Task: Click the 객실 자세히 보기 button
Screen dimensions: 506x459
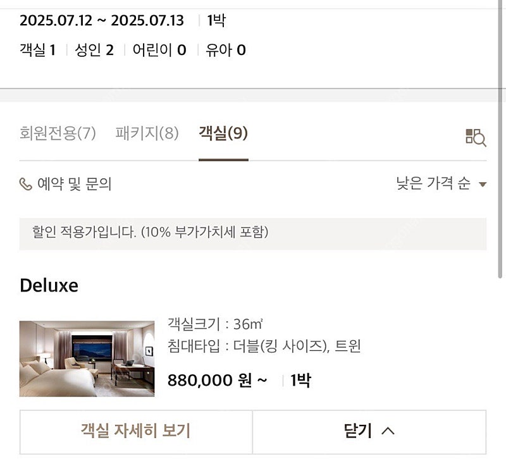Action: click(136, 432)
